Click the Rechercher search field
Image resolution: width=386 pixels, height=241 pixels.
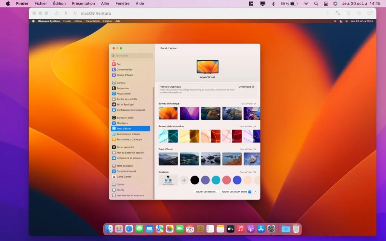[x=132, y=56]
